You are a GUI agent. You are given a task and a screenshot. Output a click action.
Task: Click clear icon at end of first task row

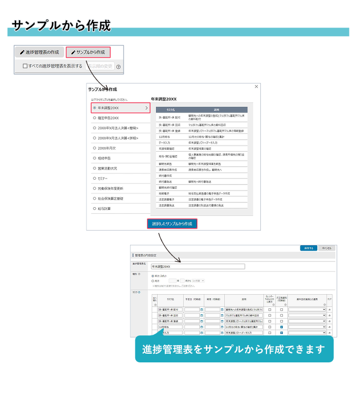point(330,309)
